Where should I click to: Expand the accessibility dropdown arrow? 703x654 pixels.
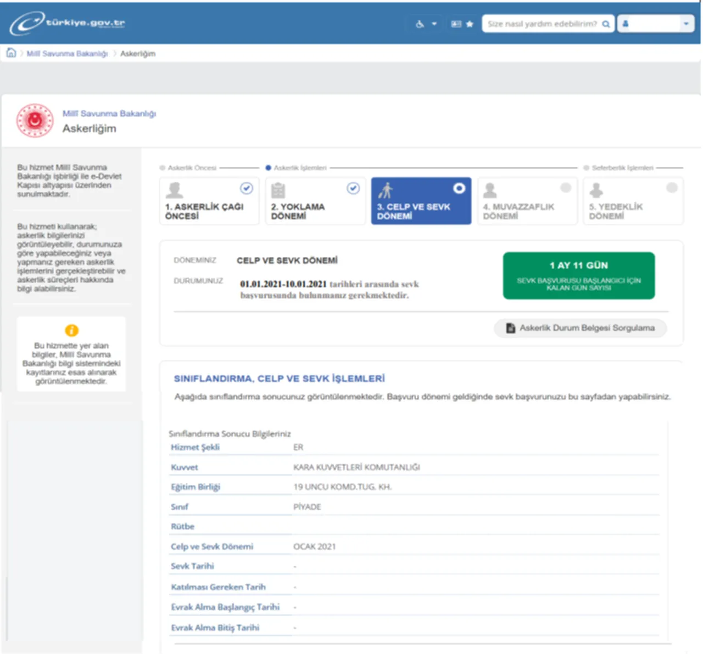coord(434,24)
